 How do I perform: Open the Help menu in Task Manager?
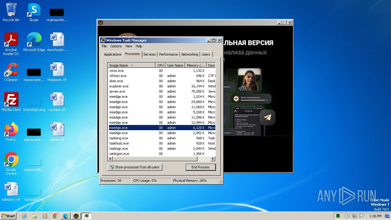tap(139, 46)
